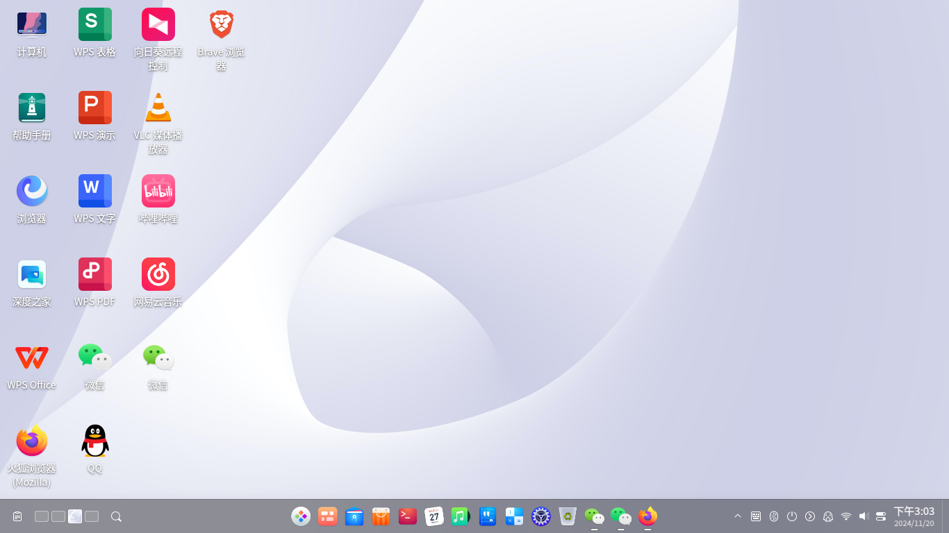Select the 帮助手册 desktop icon
Viewport: 949px width, 533px height.
[x=32, y=108]
